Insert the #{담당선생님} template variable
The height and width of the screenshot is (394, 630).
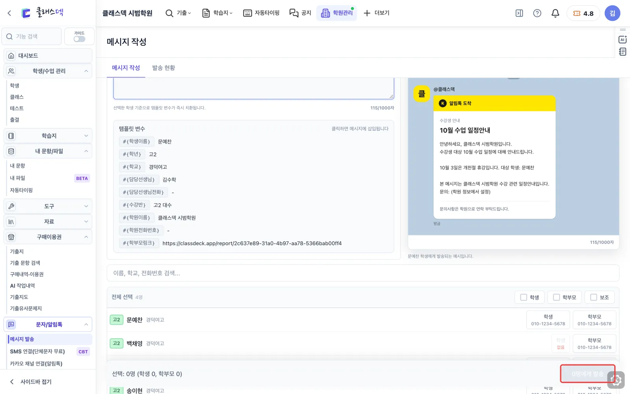pyautogui.click(x=139, y=180)
